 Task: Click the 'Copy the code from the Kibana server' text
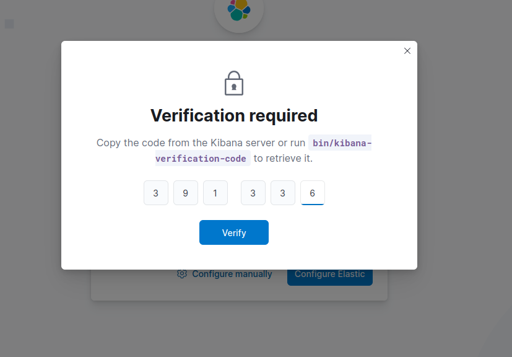(x=186, y=143)
